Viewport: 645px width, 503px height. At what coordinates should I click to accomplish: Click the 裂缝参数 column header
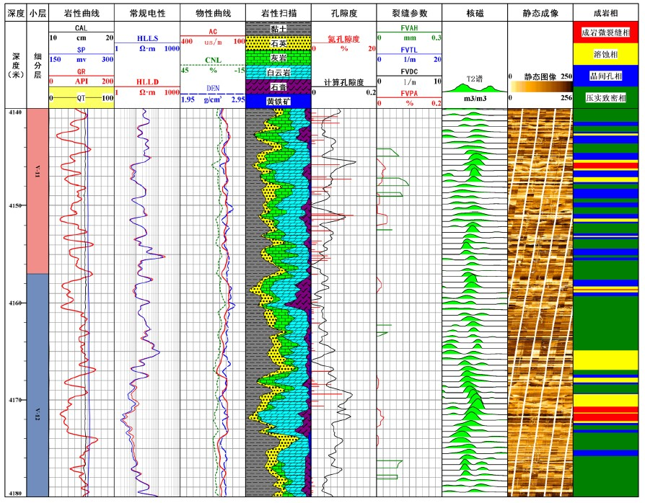click(x=408, y=14)
